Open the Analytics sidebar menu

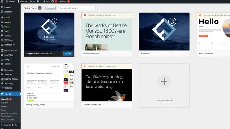coord(10,59)
